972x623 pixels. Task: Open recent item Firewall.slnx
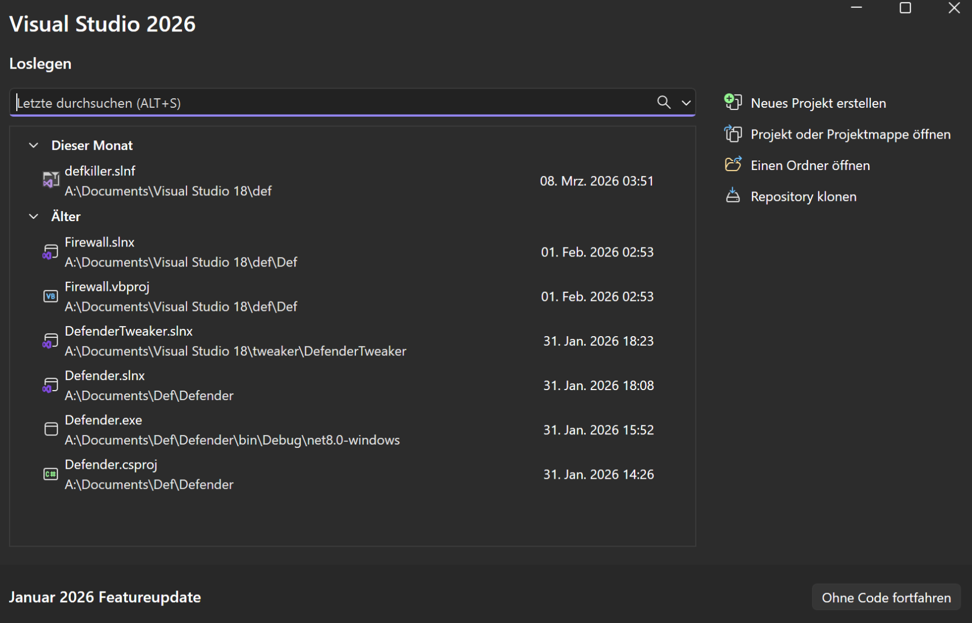coord(353,252)
